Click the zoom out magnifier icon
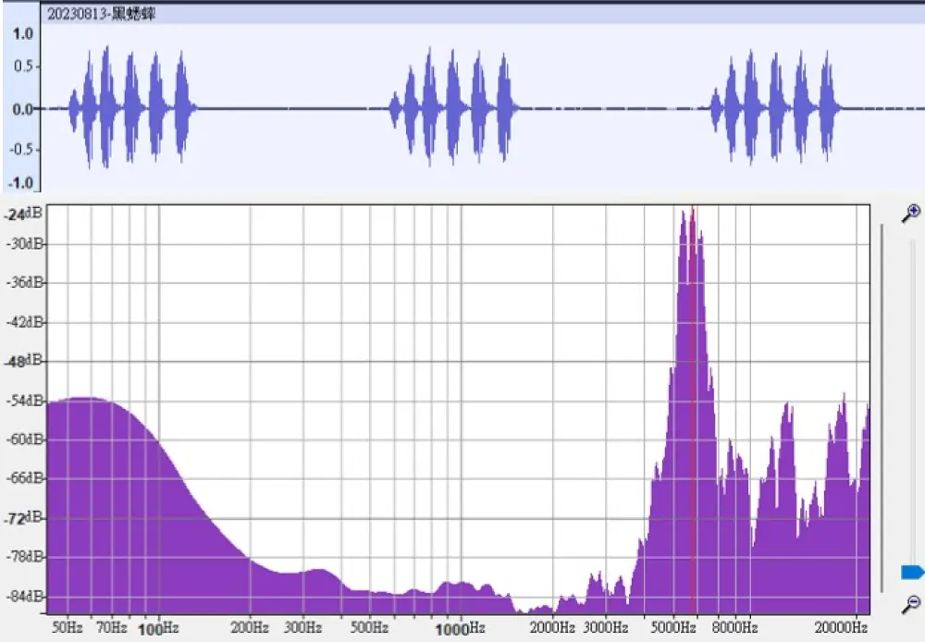 coord(911,604)
